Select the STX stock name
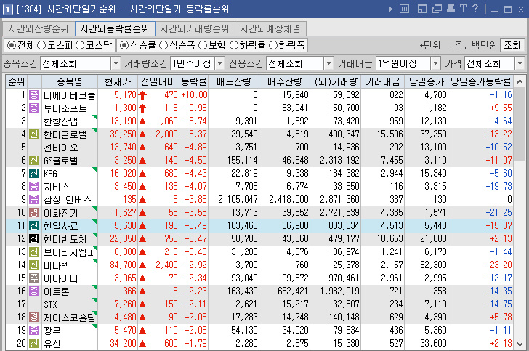This screenshot has height=351, width=529. click(50, 304)
